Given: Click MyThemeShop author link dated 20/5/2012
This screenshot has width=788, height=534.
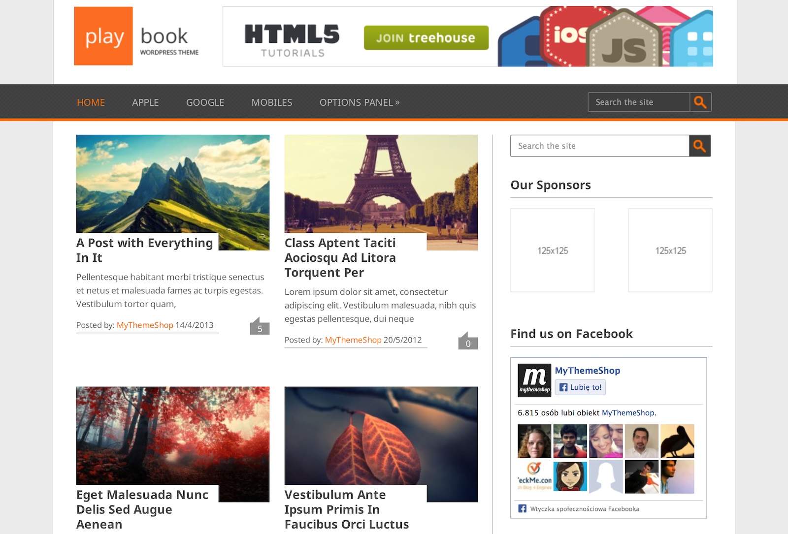Looking at the screenshot, I should (353, 340).
